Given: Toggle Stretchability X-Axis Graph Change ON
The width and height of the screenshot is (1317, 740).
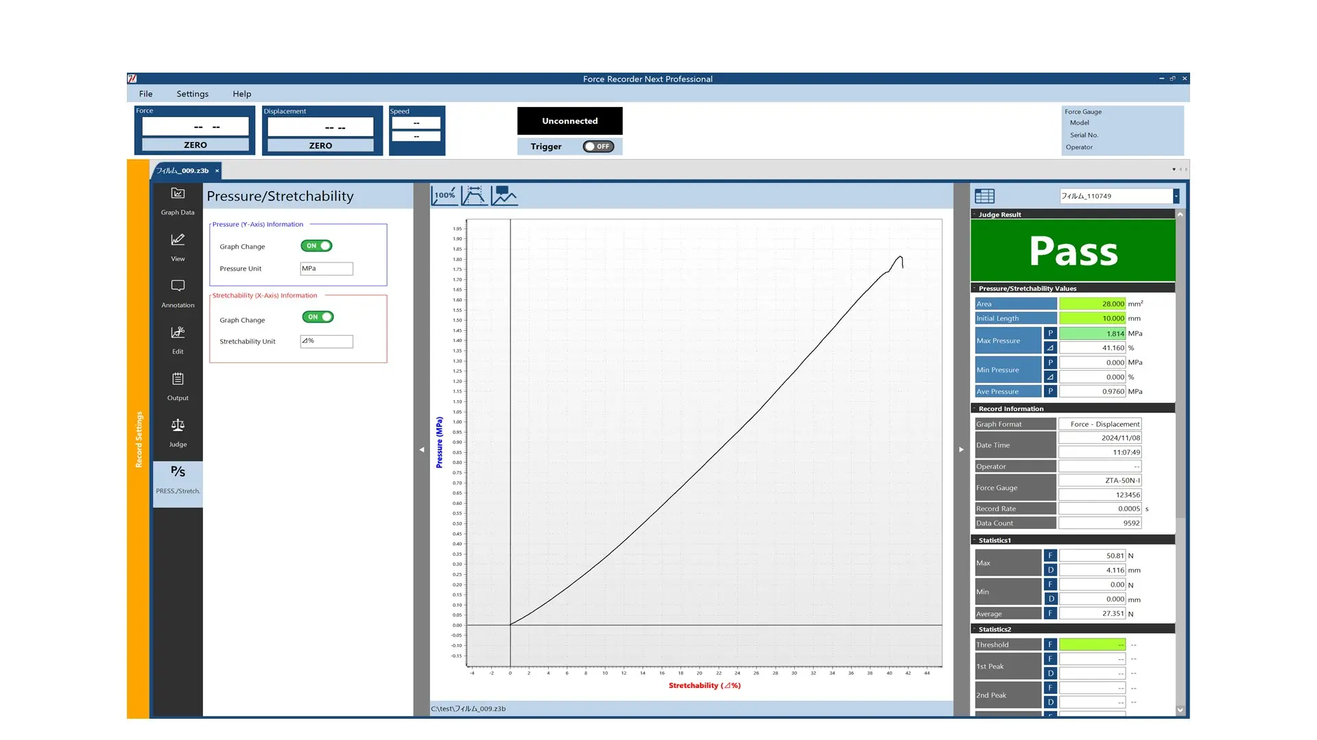Looking at the screenshot, I should (317, 317).
